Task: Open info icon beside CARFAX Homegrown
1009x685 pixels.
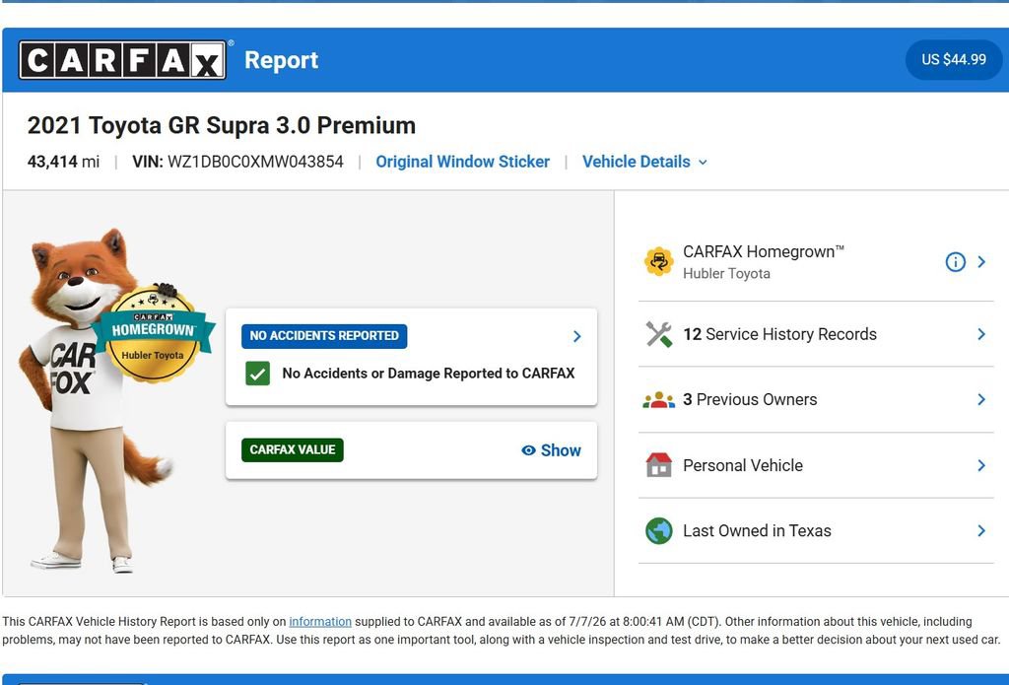Action: [955, 262]
